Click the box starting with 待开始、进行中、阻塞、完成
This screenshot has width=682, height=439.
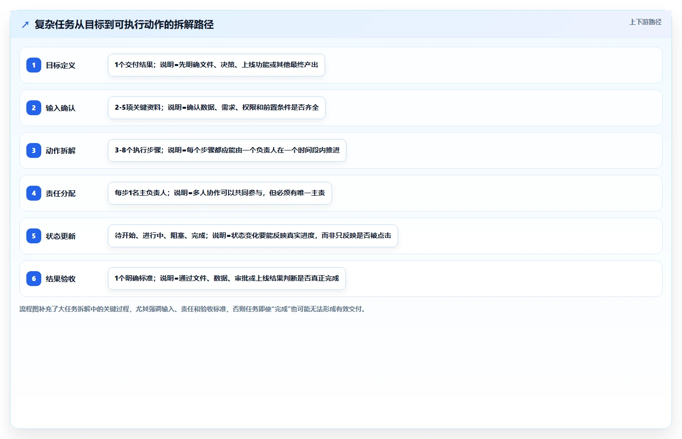pyautogui.click(x=253, y=236)
